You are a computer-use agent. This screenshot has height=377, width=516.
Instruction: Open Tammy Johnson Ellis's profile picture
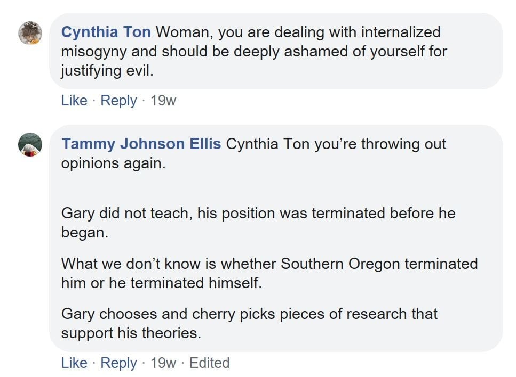coord(30,144)
